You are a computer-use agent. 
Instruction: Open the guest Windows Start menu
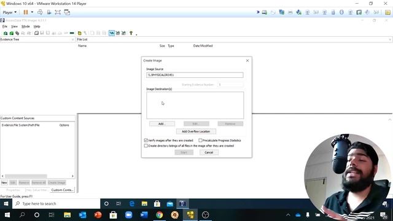coord(6,204)
